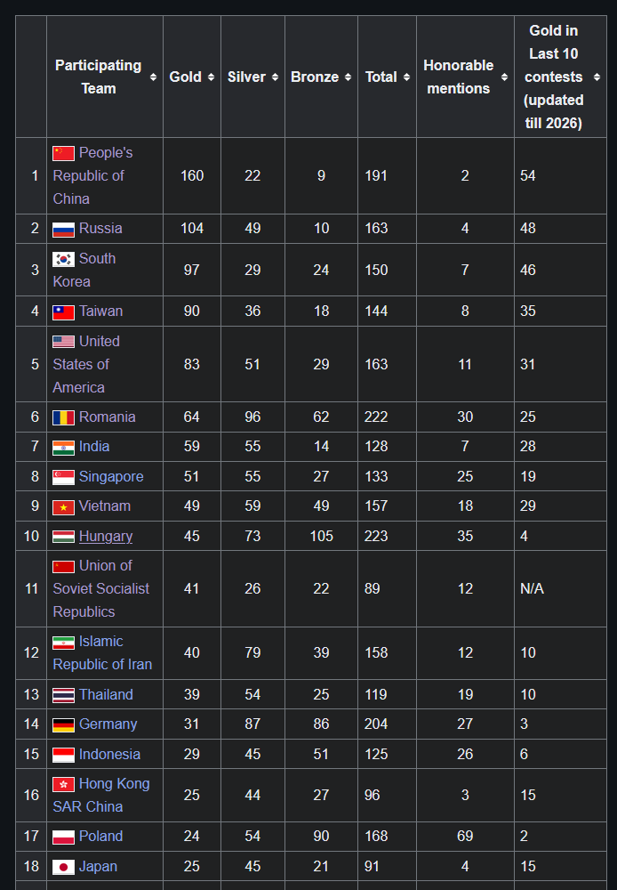Click the Germany flag icon
This screenshot has height=890, width=617.
click(x=63, y=724)
